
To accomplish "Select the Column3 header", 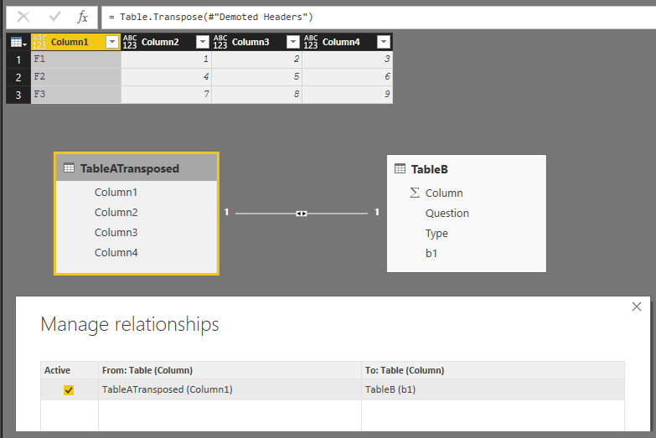I will [x=251, y=42].
